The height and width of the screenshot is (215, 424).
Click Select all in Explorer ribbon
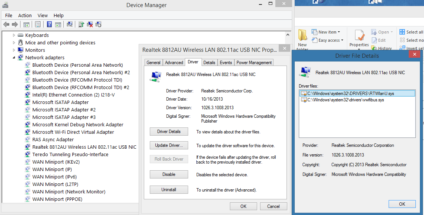[x=411, y=32]
